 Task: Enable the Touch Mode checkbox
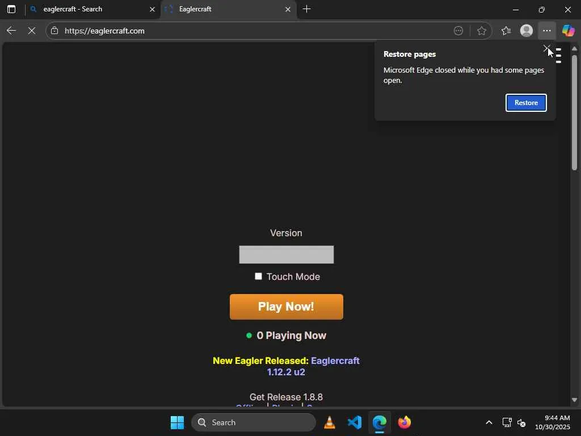tap(258, 276)
